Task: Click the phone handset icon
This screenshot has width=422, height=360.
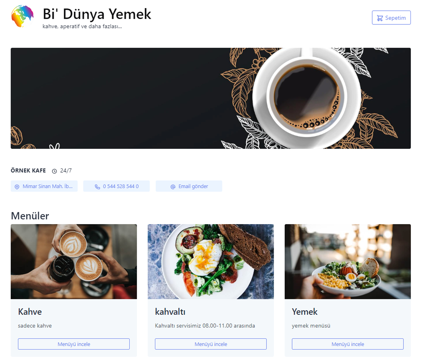Action: coord(97,187)
